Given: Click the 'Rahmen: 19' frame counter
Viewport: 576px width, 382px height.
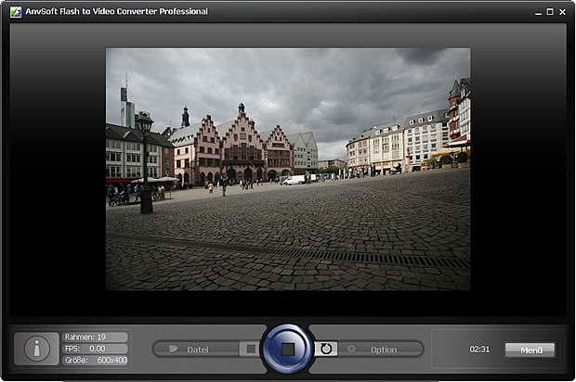Looking at the screenshot, I should click(x=95, y=337).
